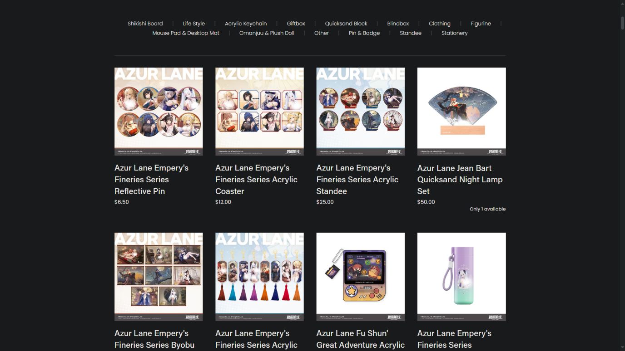Image resolution: width=625 pixels, height=351 pixels.
Task: Open the Blindbox category
Action: click(398, 24)
